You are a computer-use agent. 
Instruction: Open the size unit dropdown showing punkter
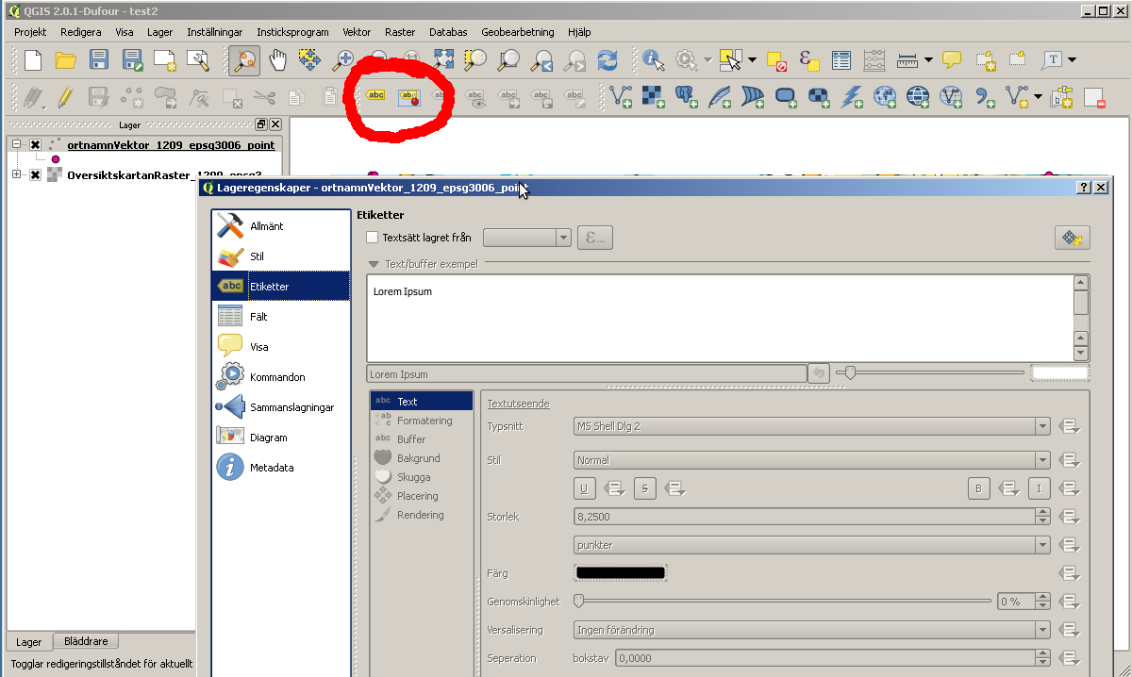tap(812, 545)
